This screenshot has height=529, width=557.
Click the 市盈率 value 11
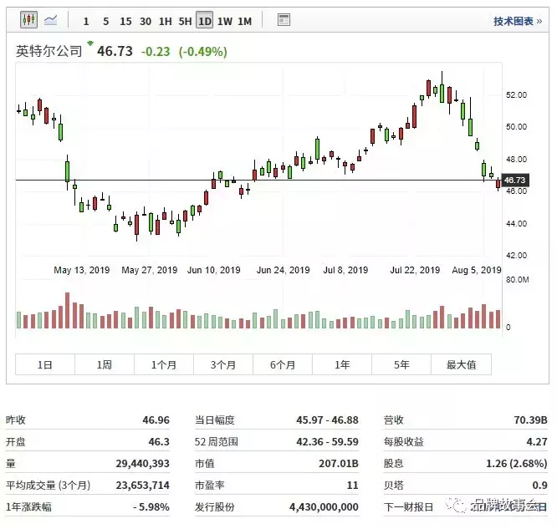(x=352, y=485)
